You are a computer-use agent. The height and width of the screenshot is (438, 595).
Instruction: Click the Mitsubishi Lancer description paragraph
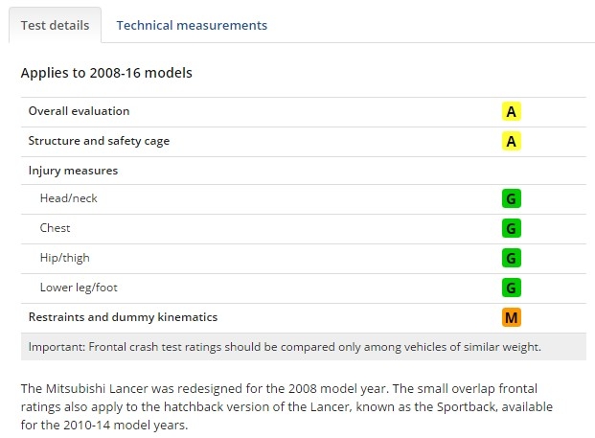tap(286, 407)
